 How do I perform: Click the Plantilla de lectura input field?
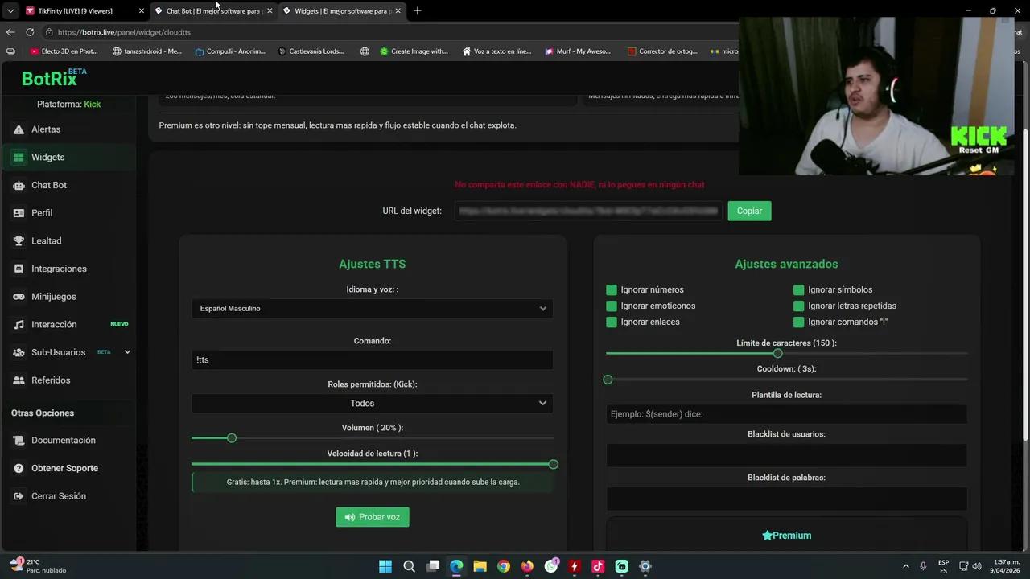click(786, 414)
